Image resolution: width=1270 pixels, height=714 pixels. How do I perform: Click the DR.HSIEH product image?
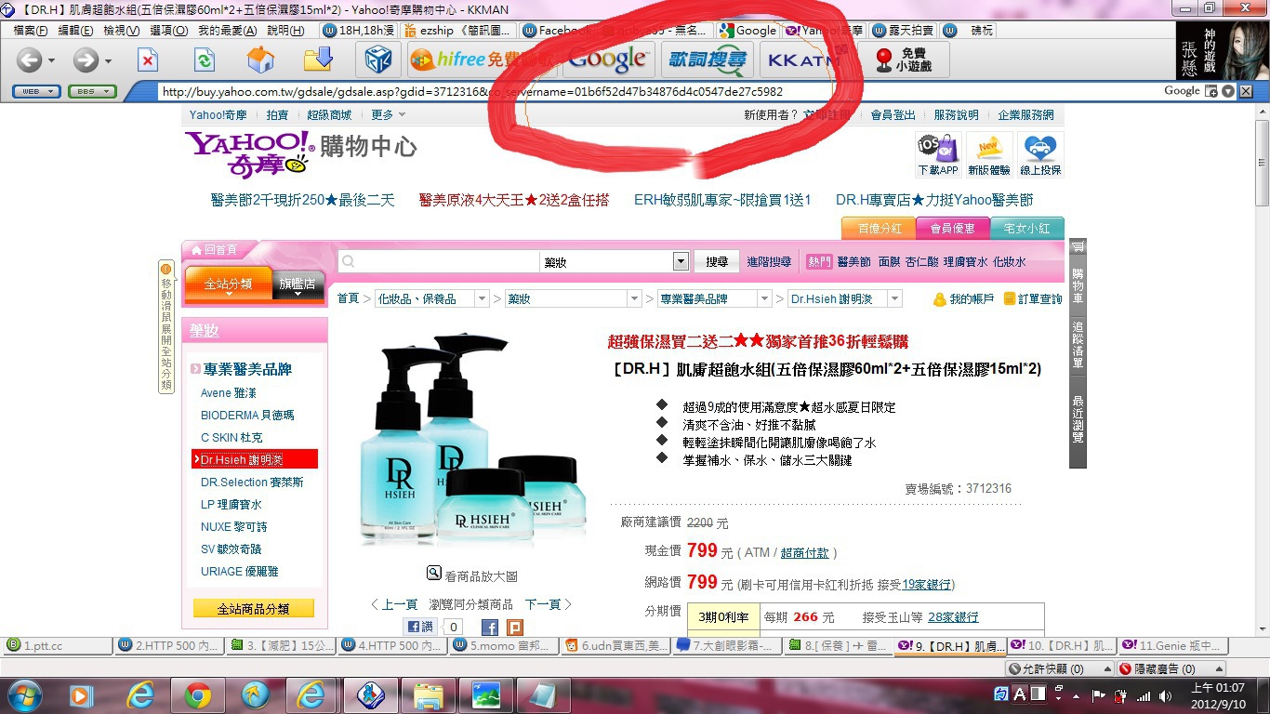click(474, 439)
